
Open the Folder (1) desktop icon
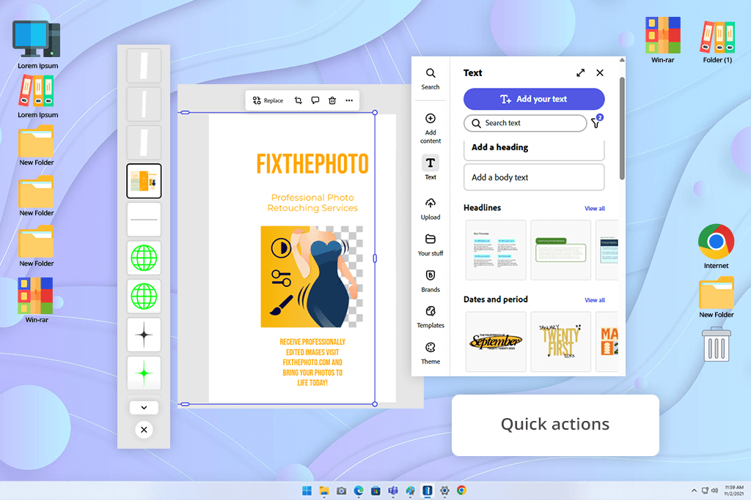[x=717, y=40]
